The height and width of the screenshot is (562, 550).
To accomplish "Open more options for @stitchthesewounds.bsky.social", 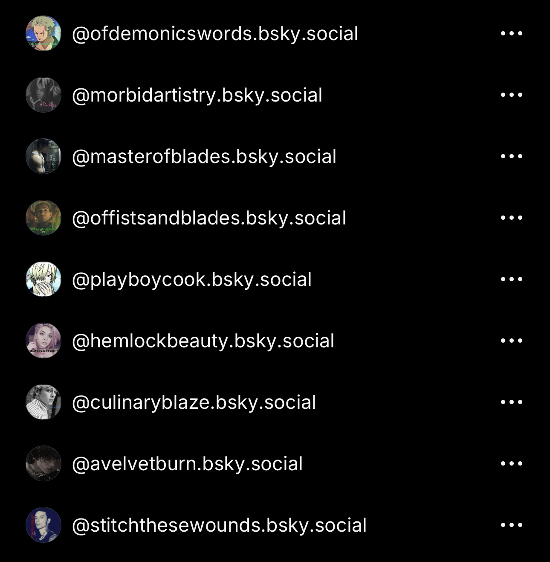I will tap(511, 525).
